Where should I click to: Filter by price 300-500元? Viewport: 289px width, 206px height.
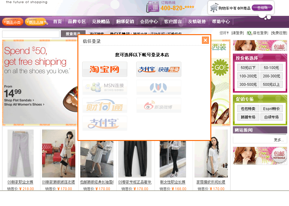pyautogui.click(x=248, y=84)
